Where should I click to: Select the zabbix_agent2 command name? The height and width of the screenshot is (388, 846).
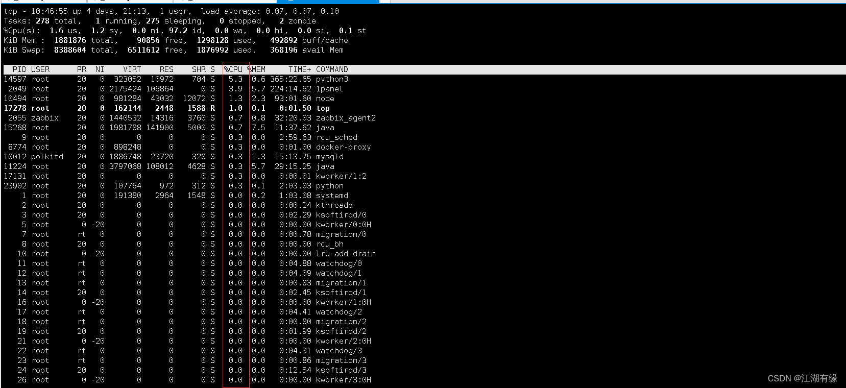point(346,118)
